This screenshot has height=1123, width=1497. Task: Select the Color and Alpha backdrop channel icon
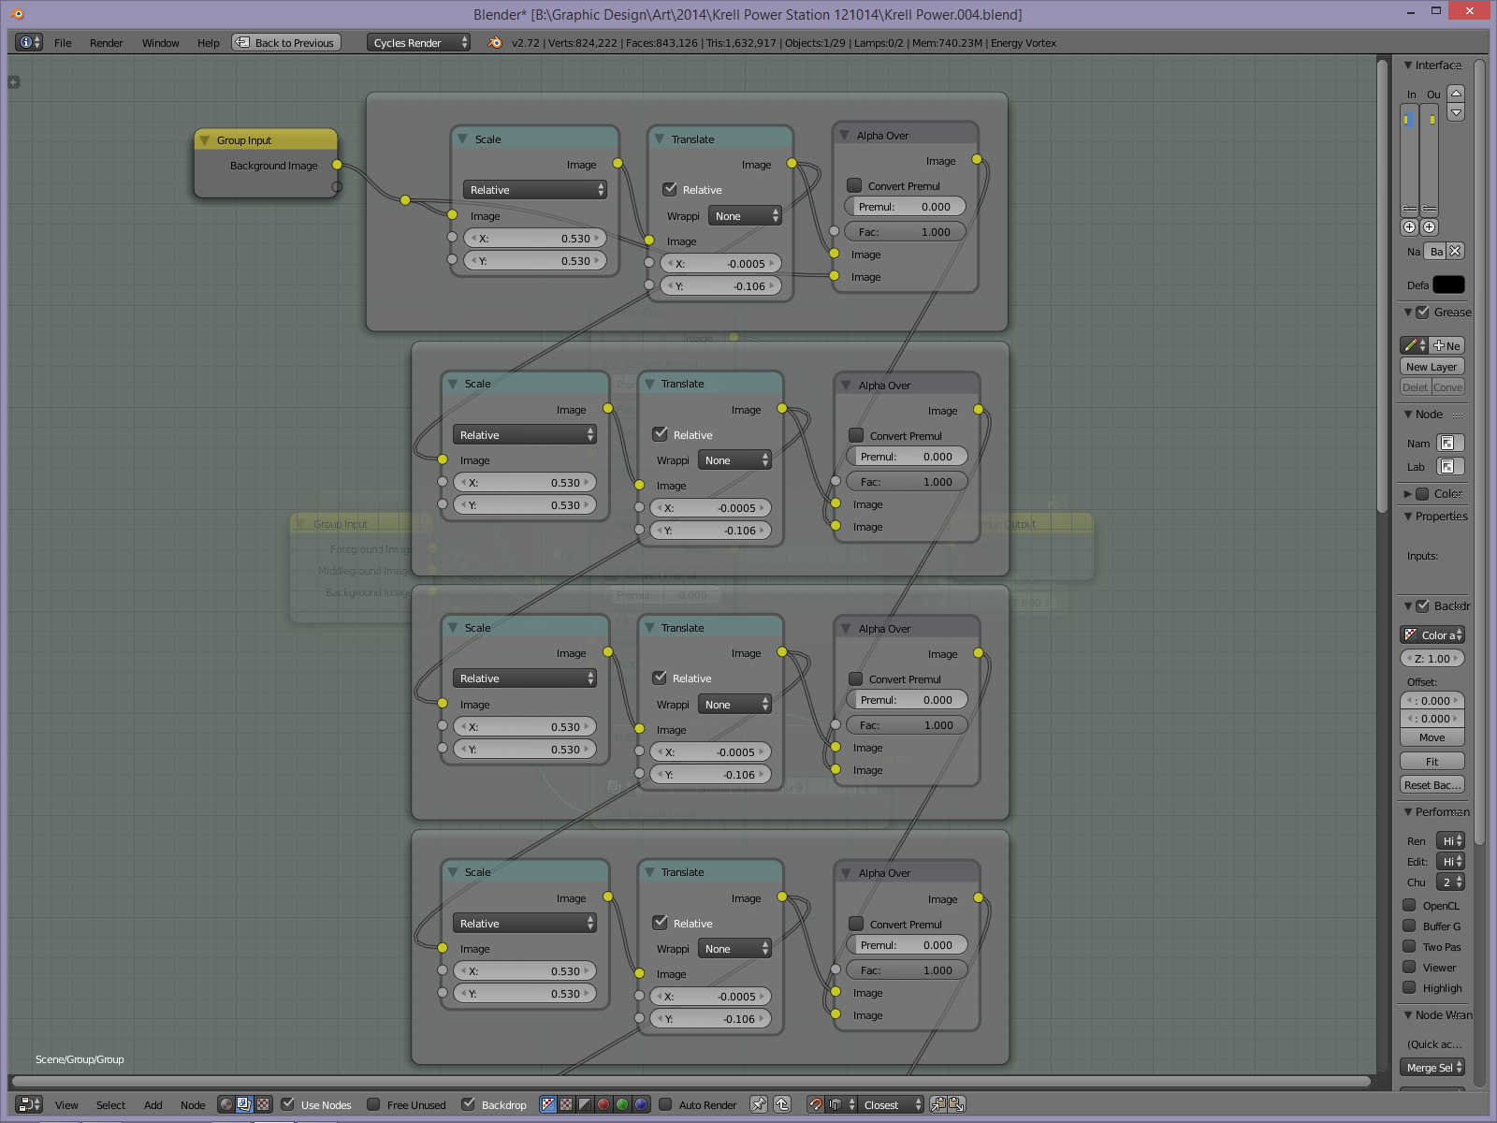click(548, 1104)
